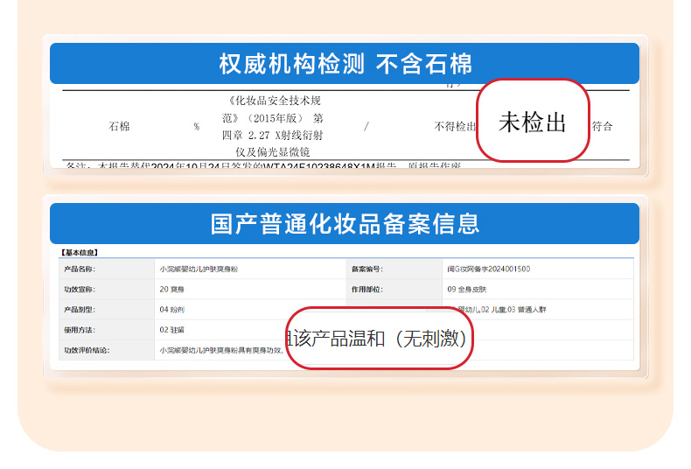This screenshot has width=691, height=469.
Task: Click the '国产普通化妆品备案信息' banner
Action: [x=345, y=224]
